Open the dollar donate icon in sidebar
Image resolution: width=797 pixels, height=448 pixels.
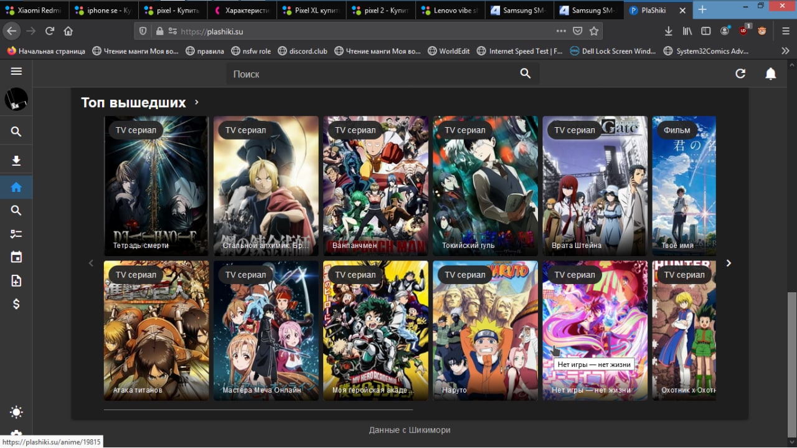click(x=16, y=304)
